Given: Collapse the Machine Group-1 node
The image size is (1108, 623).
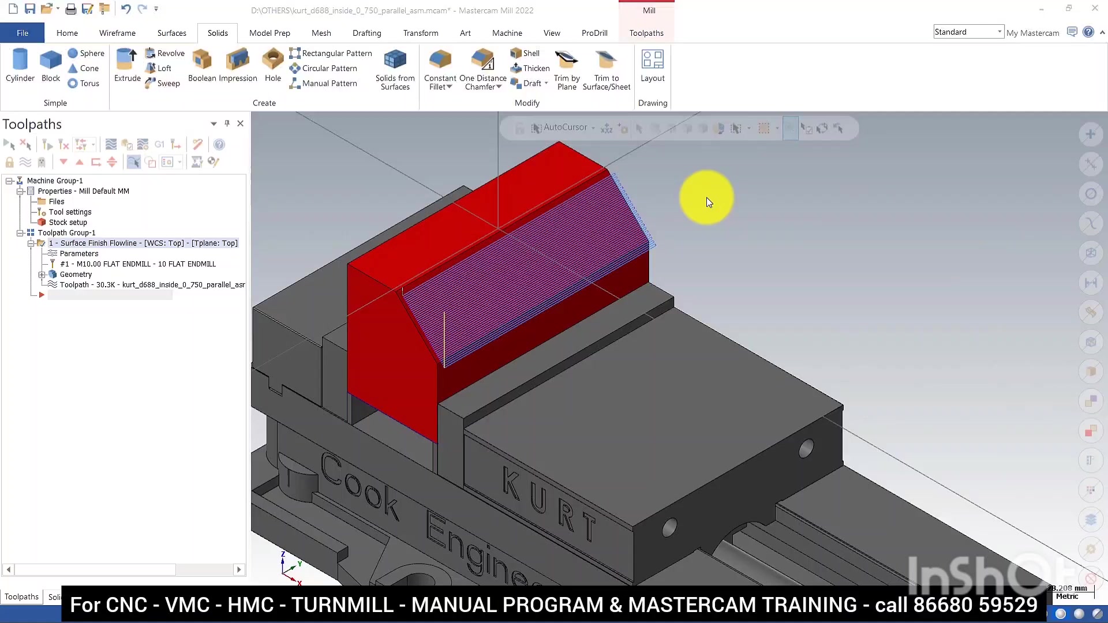Looking at the screenshot, I should (x=9, y=181).
